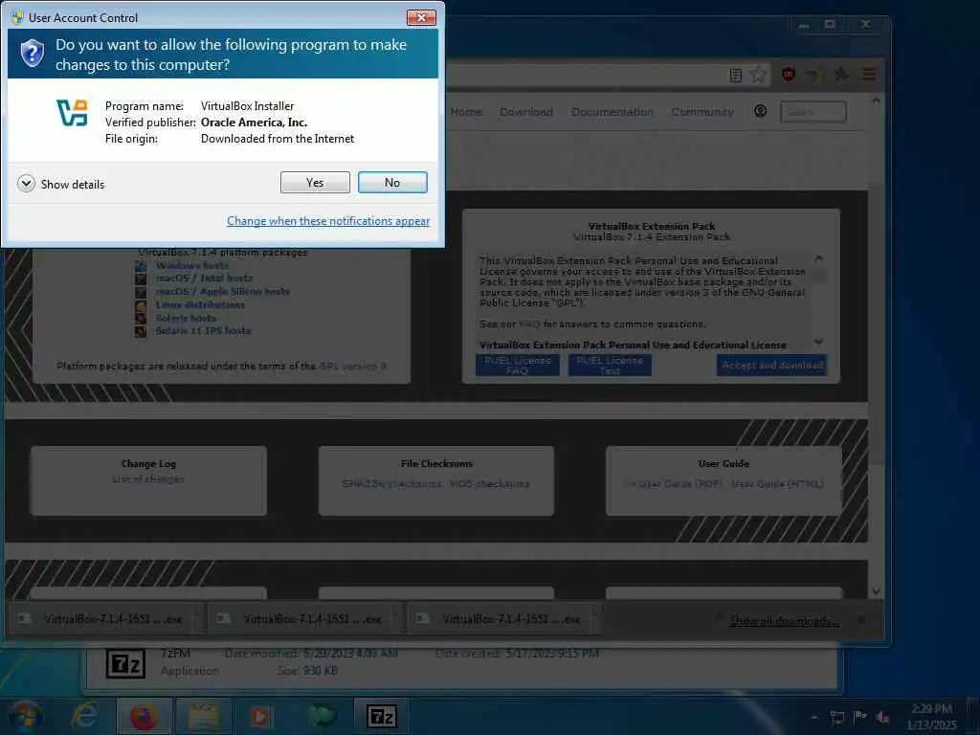Open the system clock showing 2:29 PM
980x735 pixels.
[x=930, y=716]
